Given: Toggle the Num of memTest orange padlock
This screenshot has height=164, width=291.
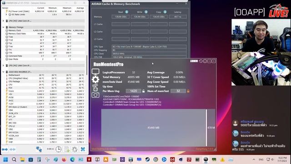Looking at the screenshot, I should pyautogui.click(x=188, y=91).
